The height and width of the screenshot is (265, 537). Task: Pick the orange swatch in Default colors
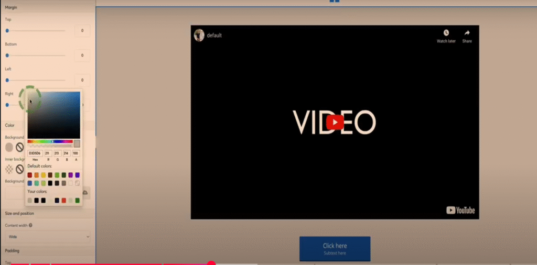[x=37, y=175]
